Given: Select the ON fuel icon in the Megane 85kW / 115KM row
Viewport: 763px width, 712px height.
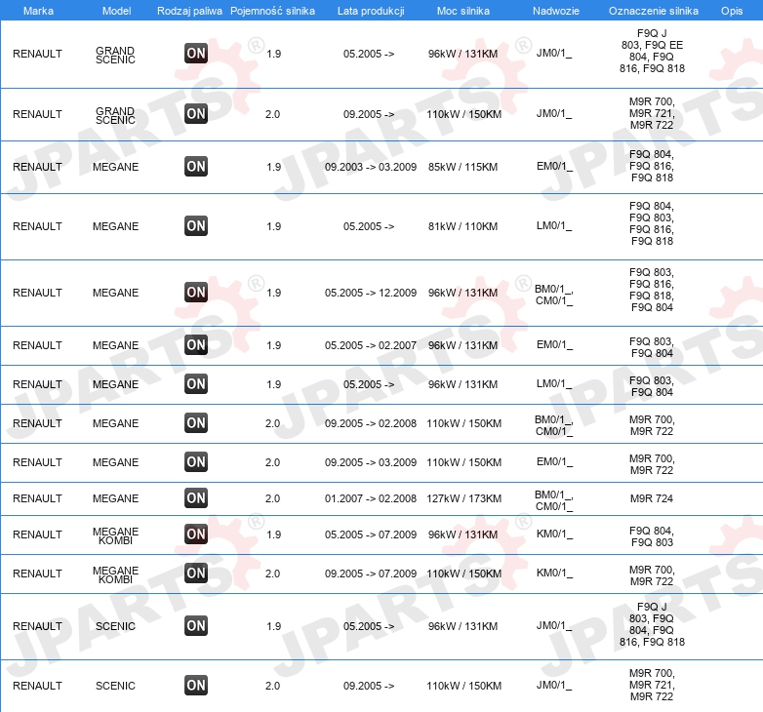Looking at the screenshot, I should tap(196, 167).
